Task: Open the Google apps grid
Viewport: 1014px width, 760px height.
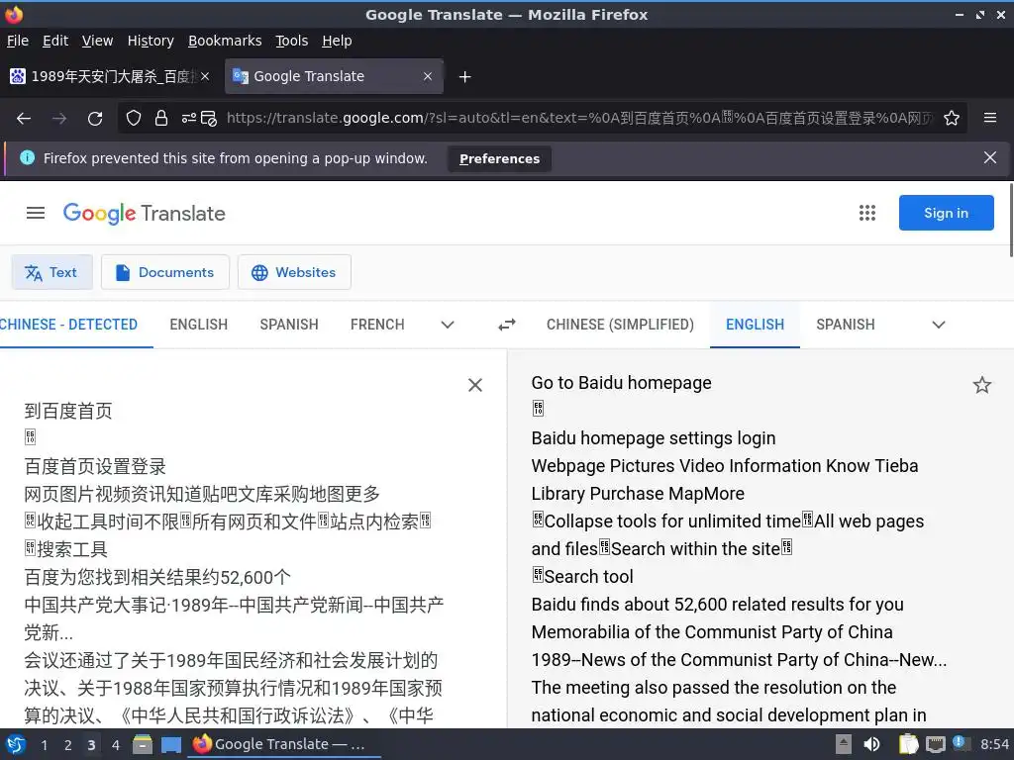Action: [867, 213]
